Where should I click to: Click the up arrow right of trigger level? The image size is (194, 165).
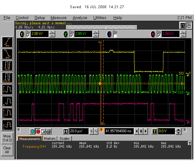(x=185, y=130)
